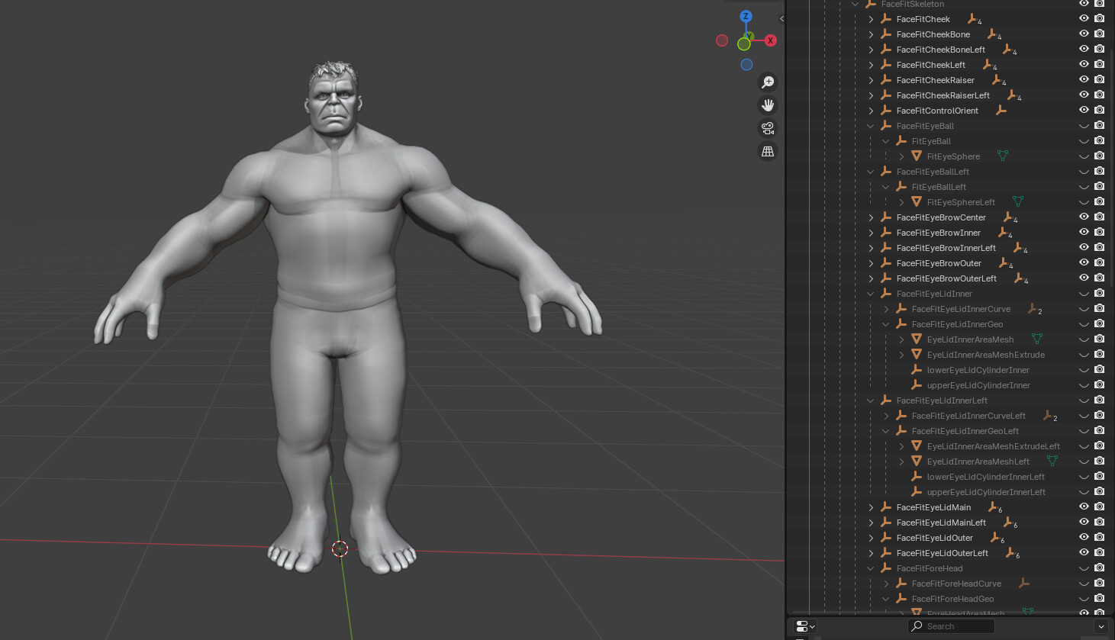Image resolution: width=1115 pixels, height=640 pixels.
Task: Hide FaceFitCheek in viewport
Action: tap(1084, 19)
